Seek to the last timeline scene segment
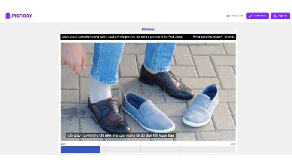 pyautogui.click(x=224, y=150)
